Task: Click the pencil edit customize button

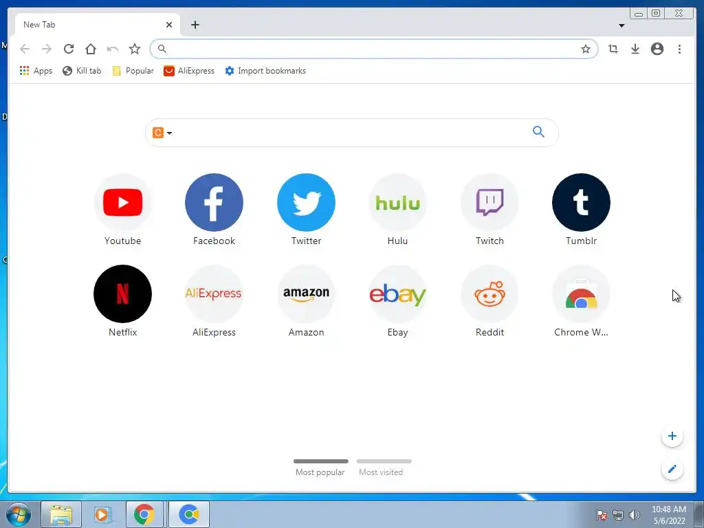Action: click(x=672, y=469)
